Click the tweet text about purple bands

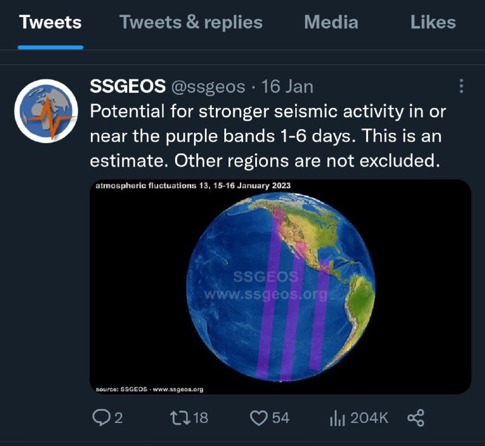267,136
